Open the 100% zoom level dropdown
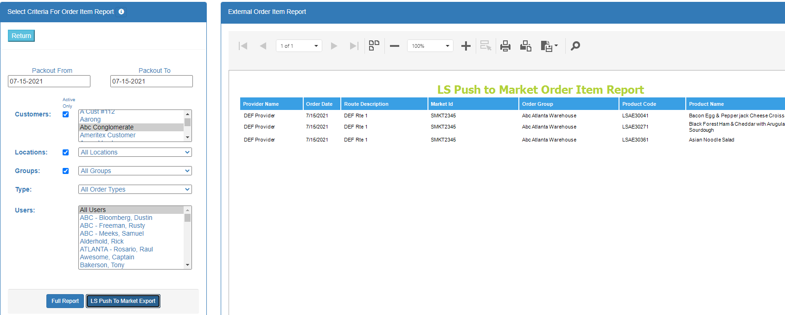The height and width of the screenshot is (315, 785). pyautogui.click(x=430, y=46)
